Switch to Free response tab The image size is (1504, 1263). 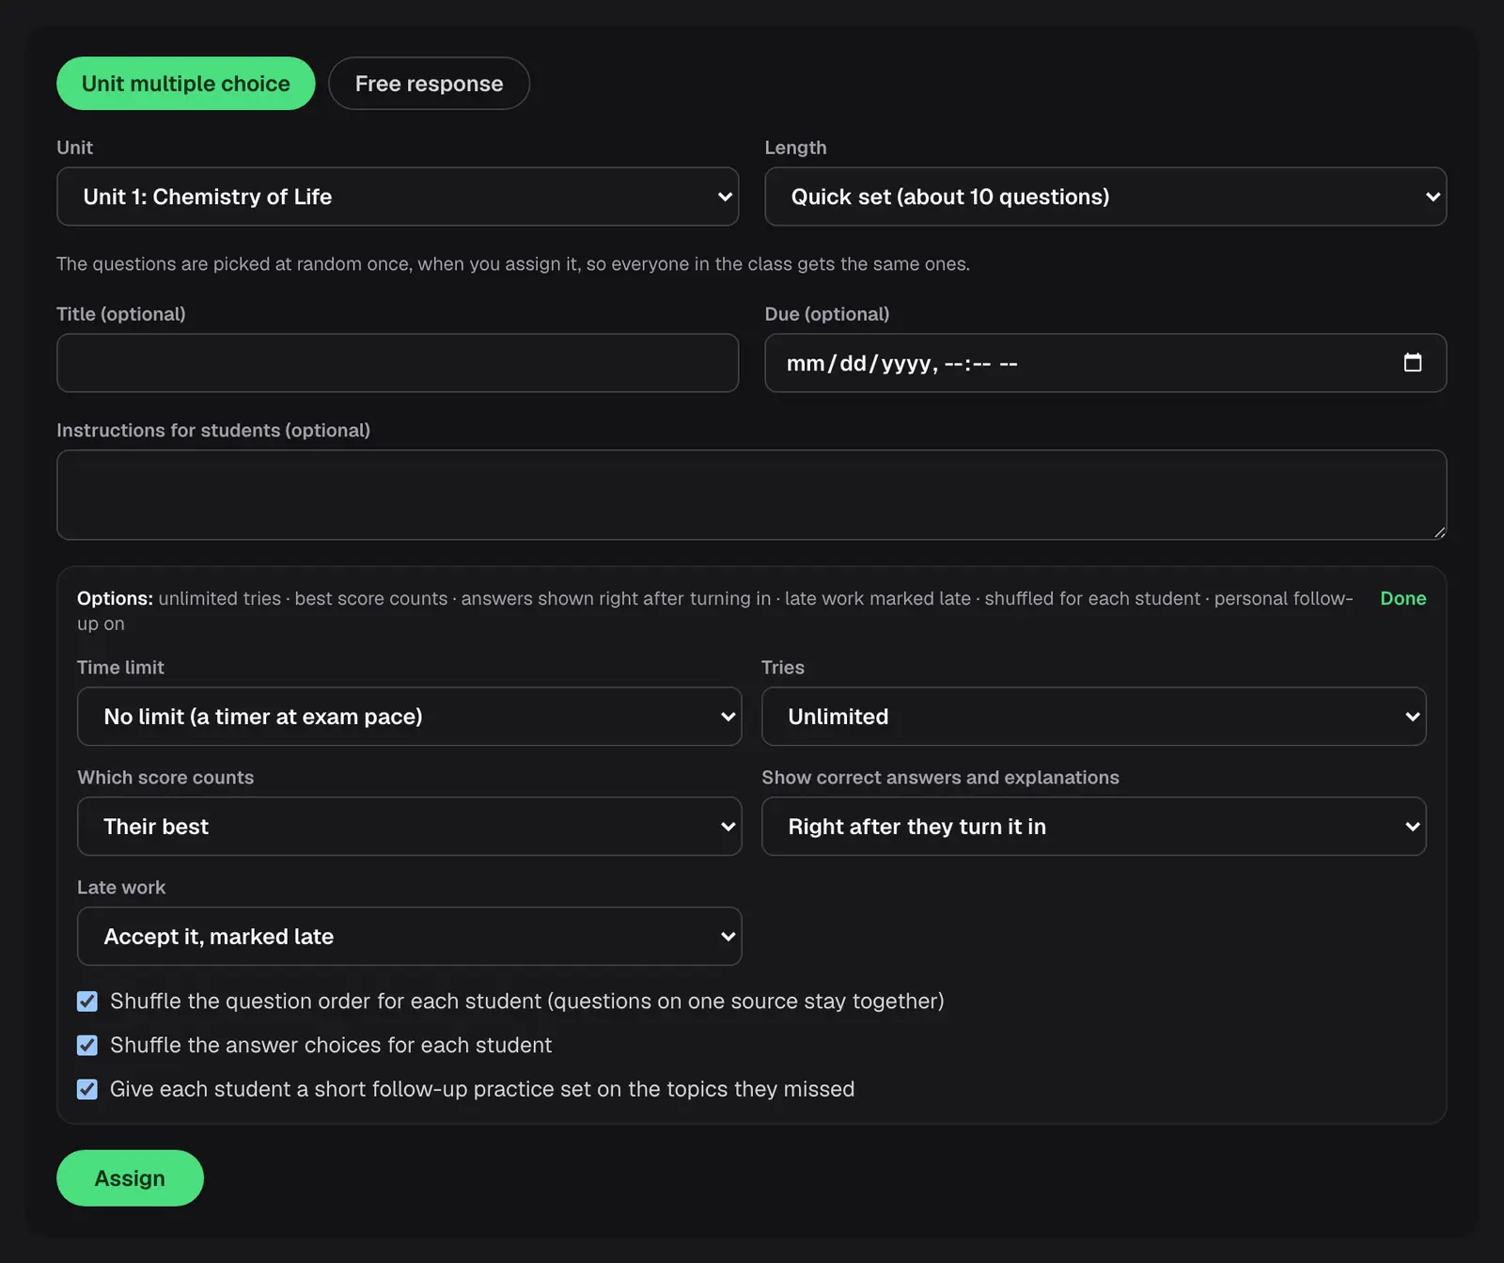429,84
